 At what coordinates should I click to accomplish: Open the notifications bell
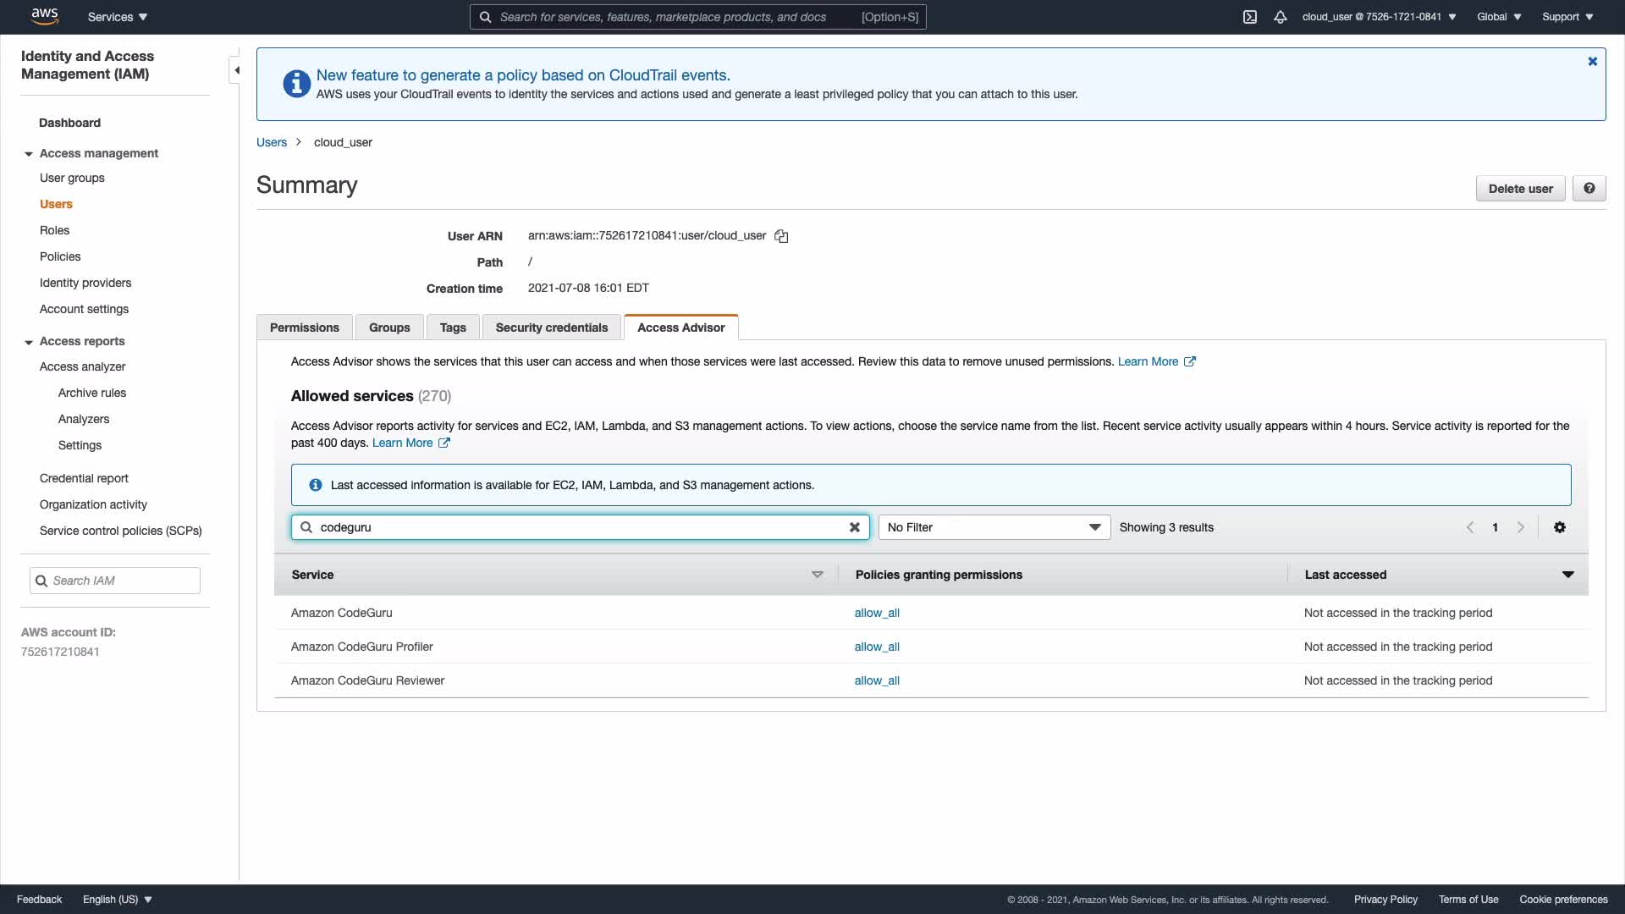click(1281, 17)
